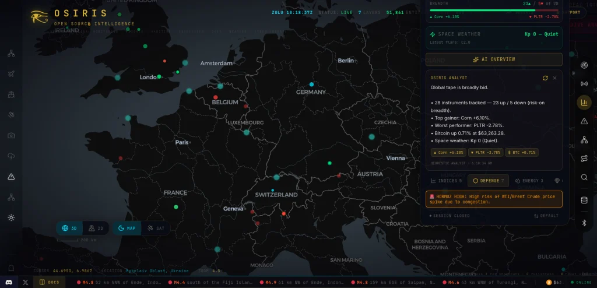The width and height of the screenshot is (597, 288).
Task: Click the M4.4 Fiji Islands earthquake ticker
Action: [x=210, y=282]
